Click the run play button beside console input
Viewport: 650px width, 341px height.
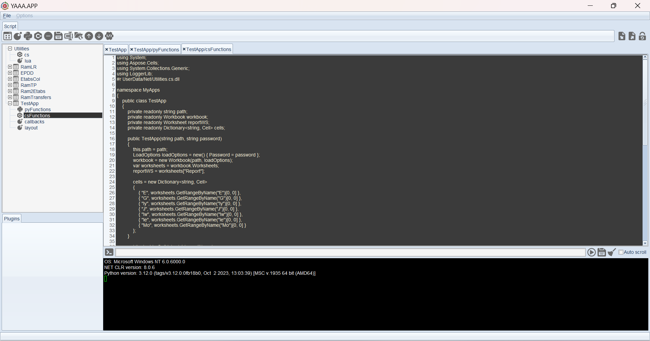point(591,252)
